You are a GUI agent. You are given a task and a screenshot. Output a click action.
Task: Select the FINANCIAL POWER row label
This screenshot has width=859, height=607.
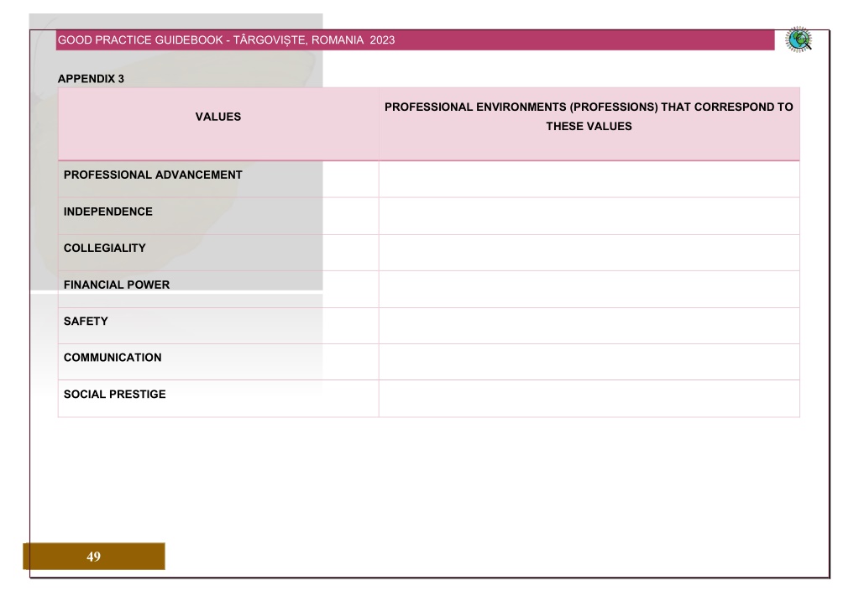click(x=117, y=285)
